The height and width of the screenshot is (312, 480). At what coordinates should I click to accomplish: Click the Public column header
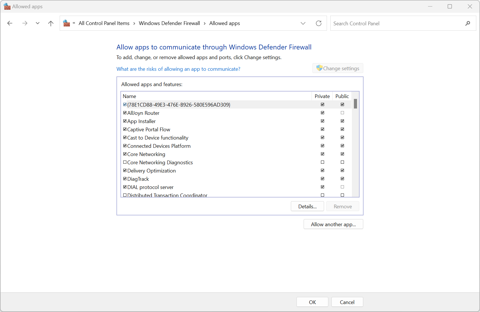(x=342, y=96)
